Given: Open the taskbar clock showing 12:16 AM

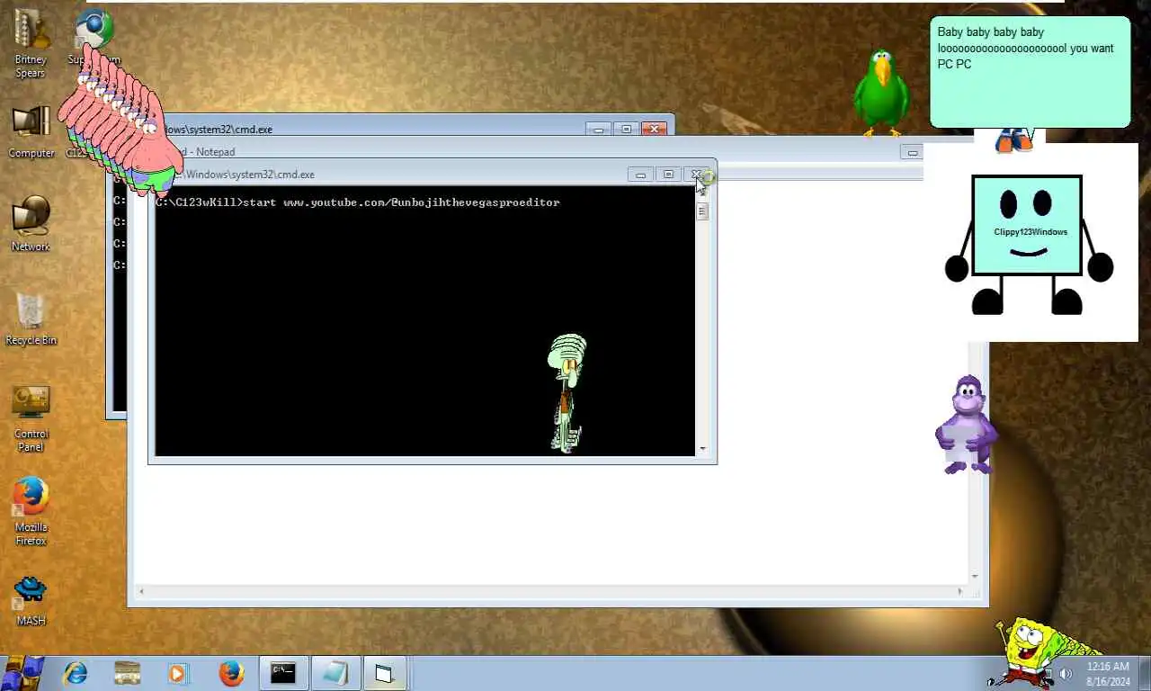Looking at the screenshot, I should click(1108, 667).
